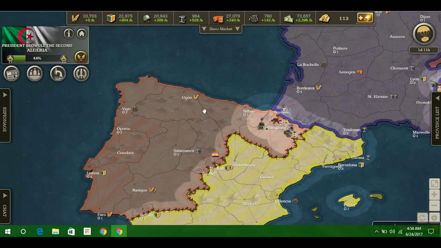
Task: Click the home button on player panel
Action: click(x=82, y=33)
